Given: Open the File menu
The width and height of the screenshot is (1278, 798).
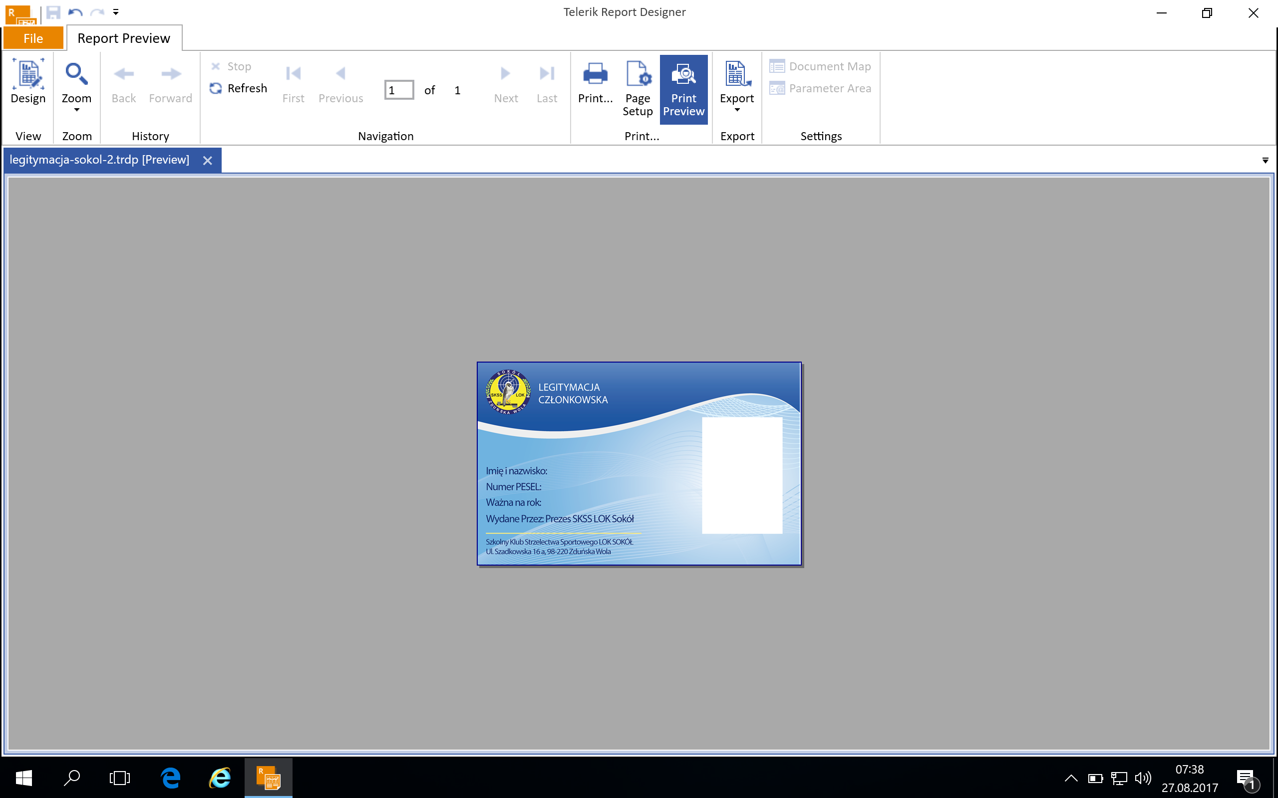Looking at the screenshot, I should tap(33, 38).
